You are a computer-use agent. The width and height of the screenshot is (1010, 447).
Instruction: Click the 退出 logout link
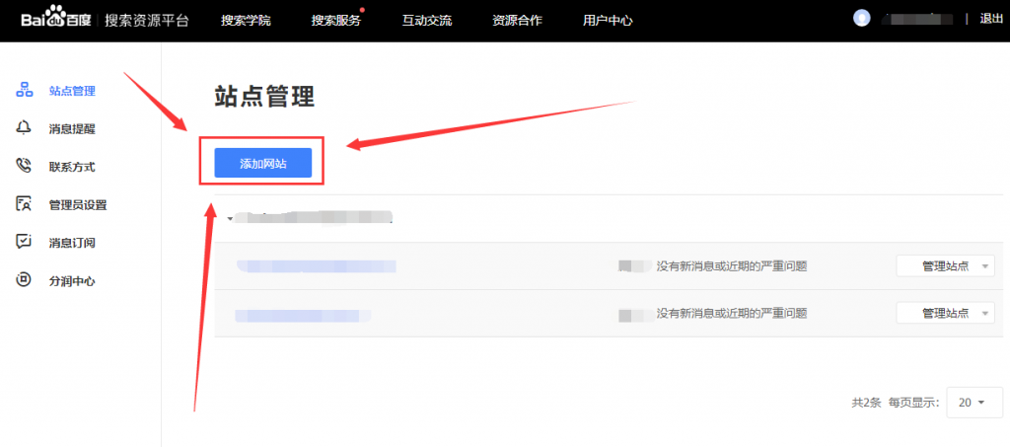point(991,19)
